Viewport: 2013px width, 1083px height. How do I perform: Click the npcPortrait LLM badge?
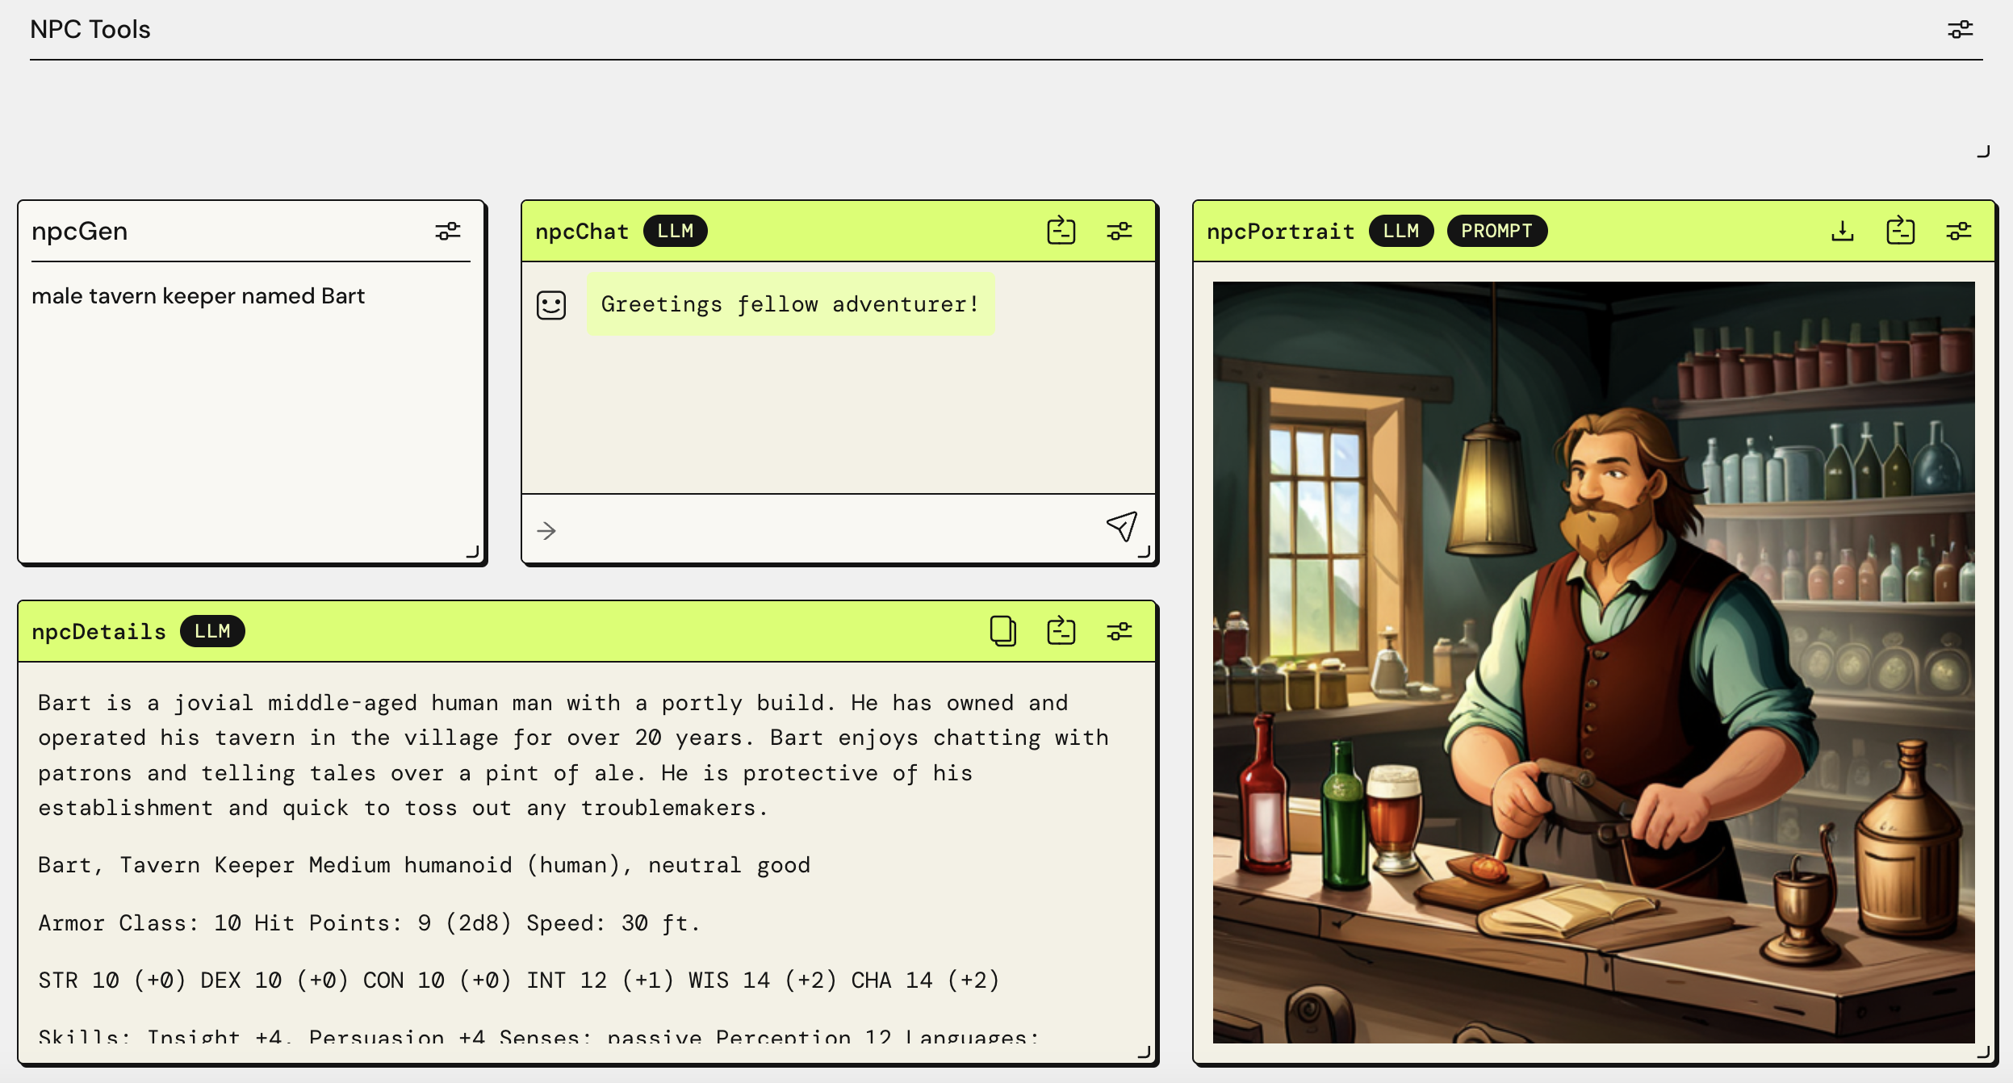(x=1400, y=231)
